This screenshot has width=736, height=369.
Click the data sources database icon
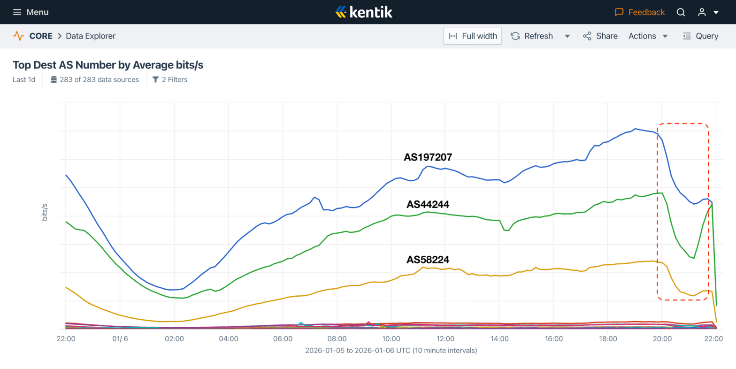point(54,80)
